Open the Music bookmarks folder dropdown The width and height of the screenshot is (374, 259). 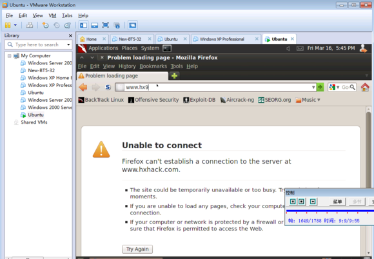308,100
